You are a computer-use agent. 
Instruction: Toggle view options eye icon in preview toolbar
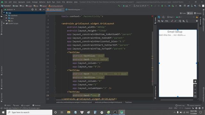159,21
